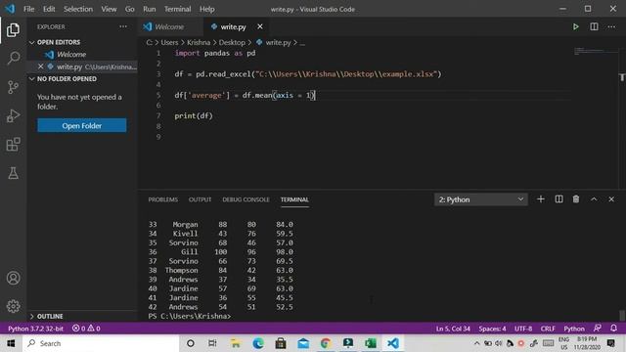Open the Go menu
The image size is (626, 352).
[x=130, y=9]
